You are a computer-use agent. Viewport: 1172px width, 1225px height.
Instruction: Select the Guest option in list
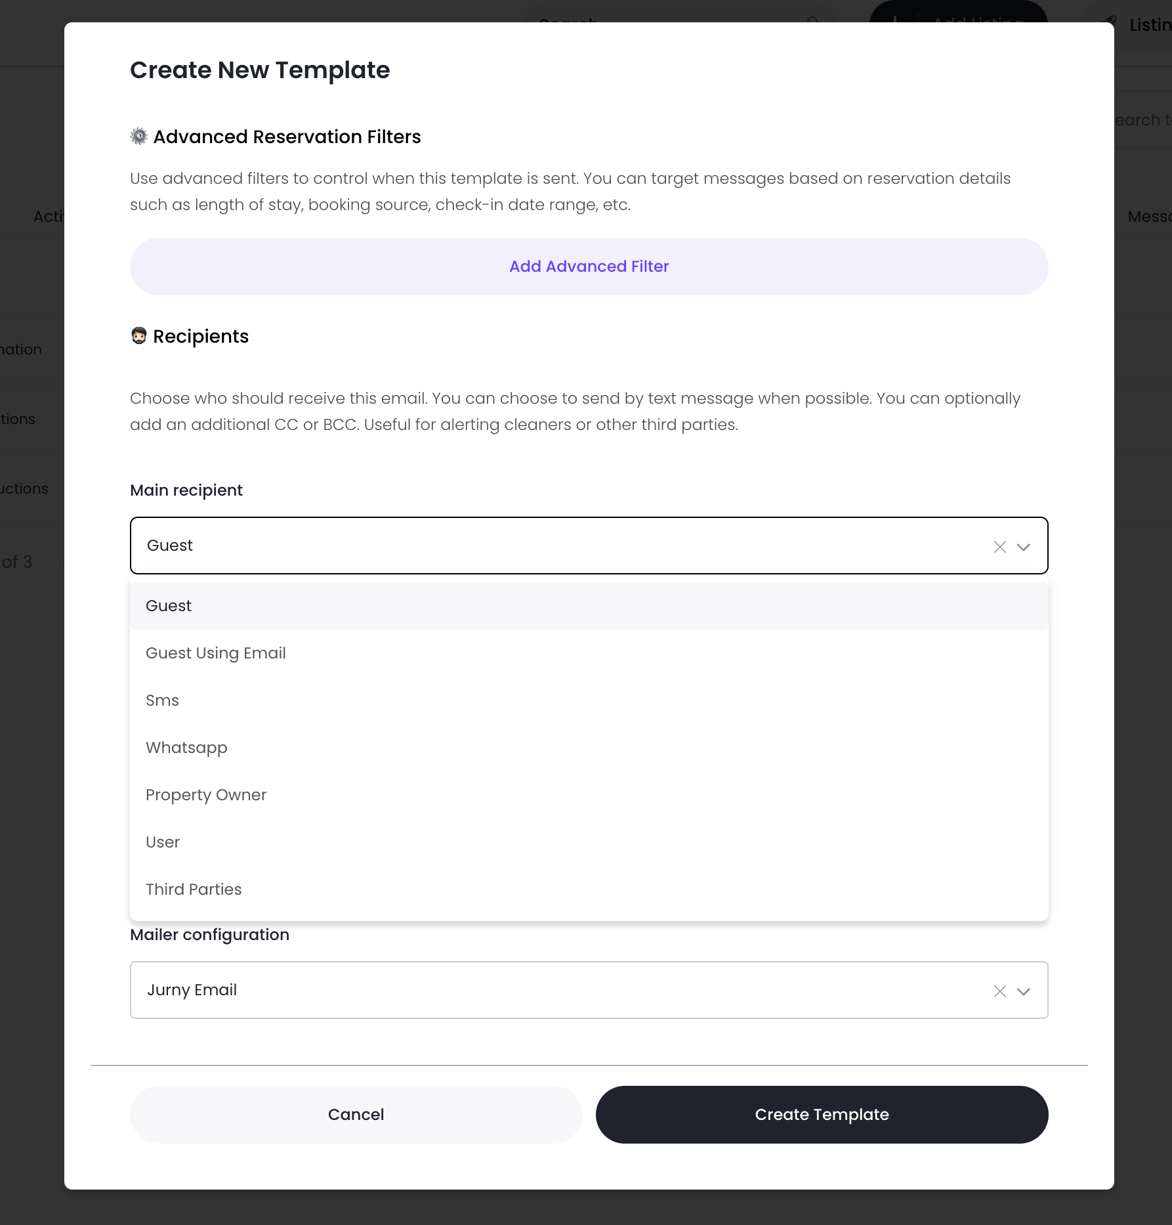pos(169,606)
